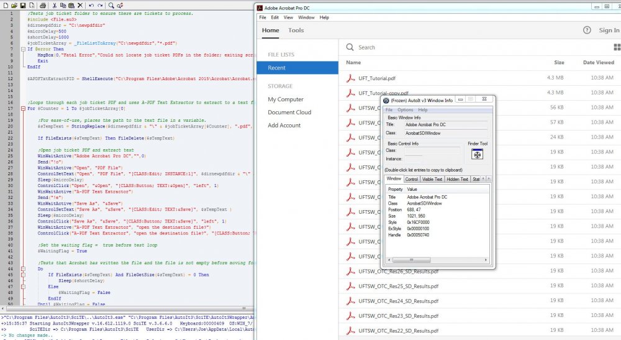
Task: Open AutoIt Window Info Help menu
Action: pos(423,110)
